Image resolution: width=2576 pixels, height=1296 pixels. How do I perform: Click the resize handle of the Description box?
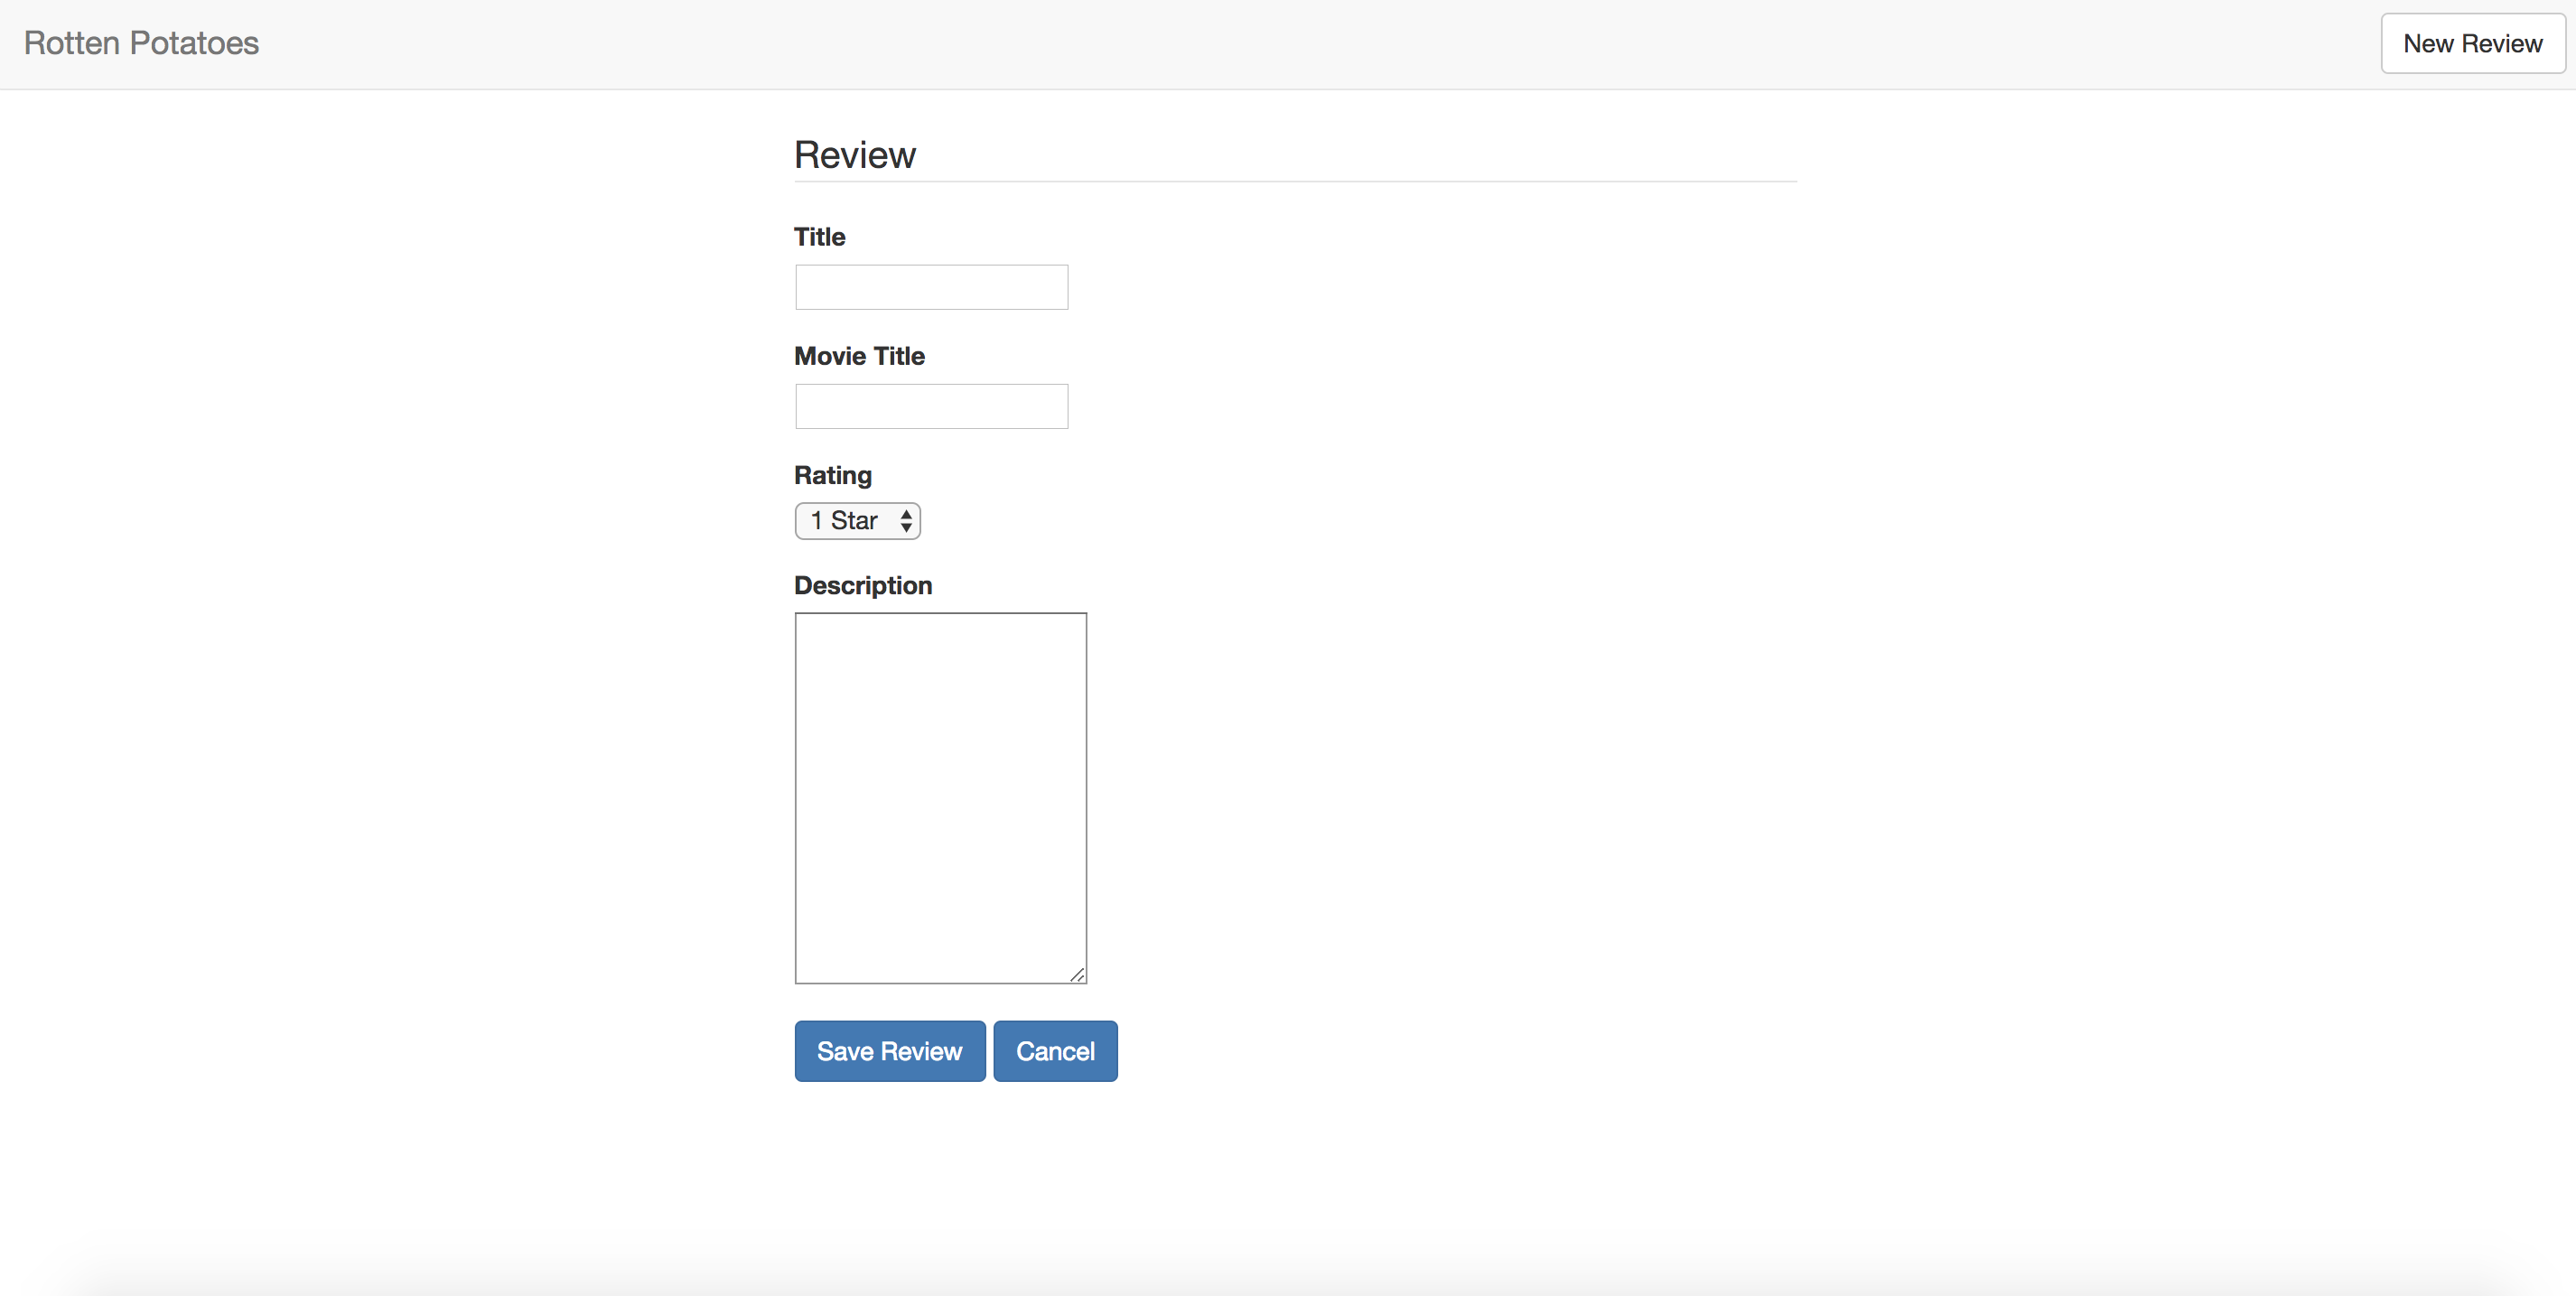[1079, 974]
